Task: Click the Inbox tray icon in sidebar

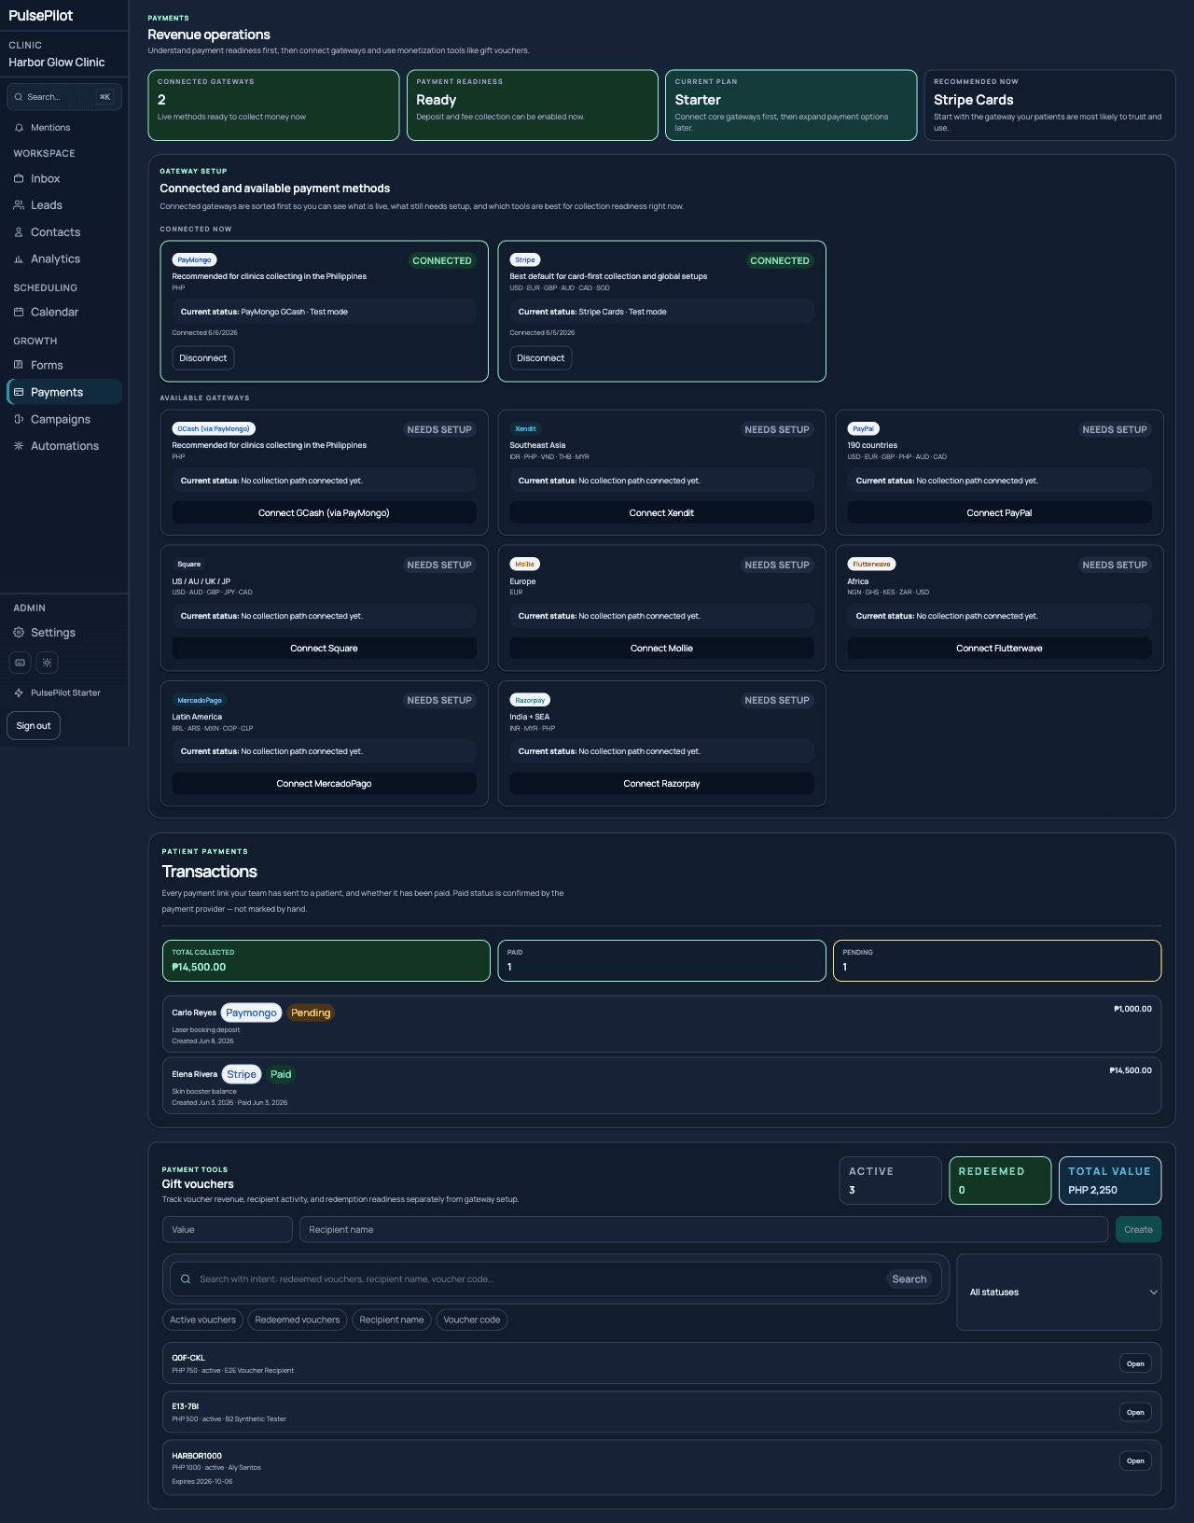Action: pyautogui.click(x=19, y=178)
